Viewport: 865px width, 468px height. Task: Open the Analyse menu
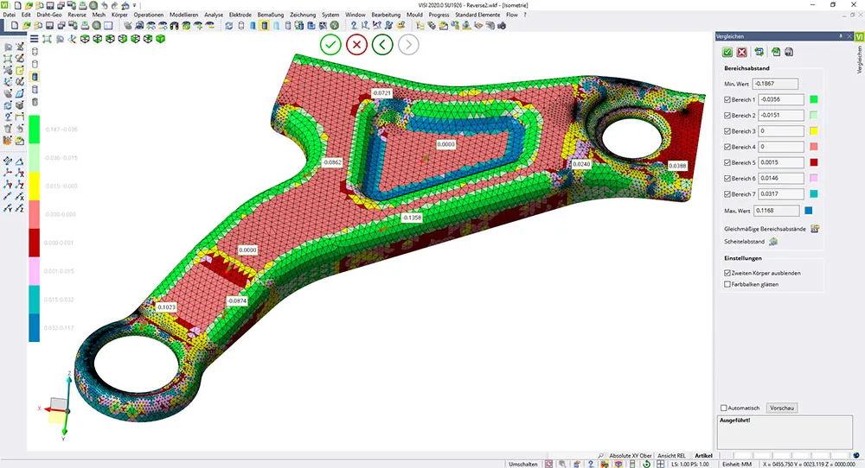(x=212, y=15)
